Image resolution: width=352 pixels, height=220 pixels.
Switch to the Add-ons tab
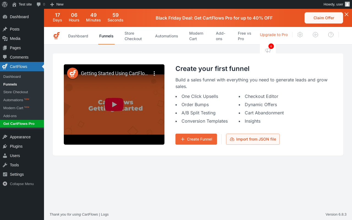tap(221, 36)
